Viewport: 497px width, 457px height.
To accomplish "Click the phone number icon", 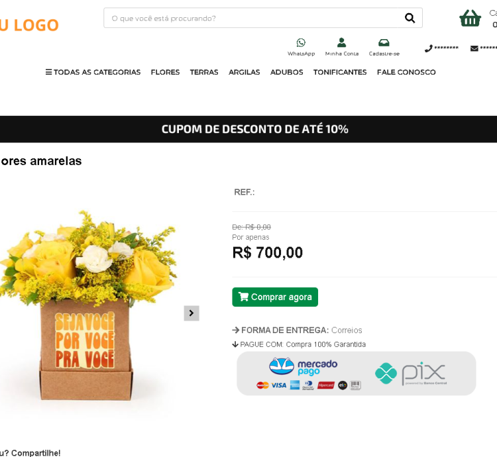I will click(x=429, y=48).
